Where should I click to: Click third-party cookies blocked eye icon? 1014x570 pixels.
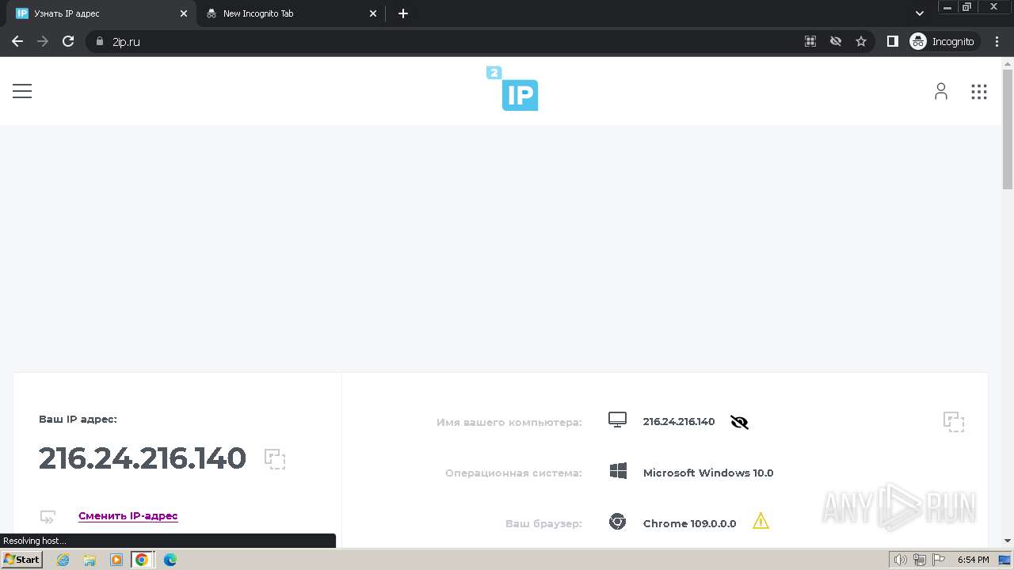point(836,41)
